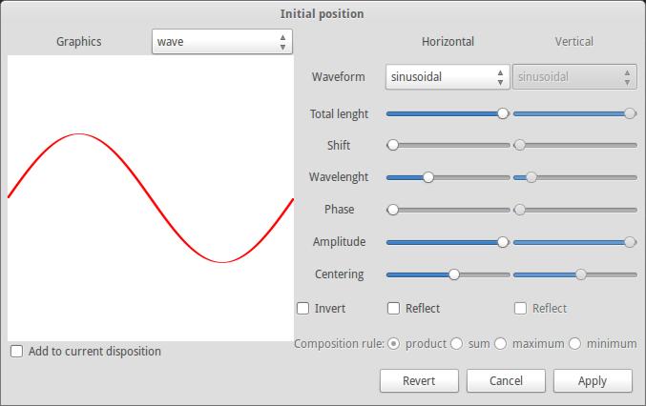The height and width of the screenshot is (406, 646).
Task: Select the product composition rule
Action: [393, 343]
